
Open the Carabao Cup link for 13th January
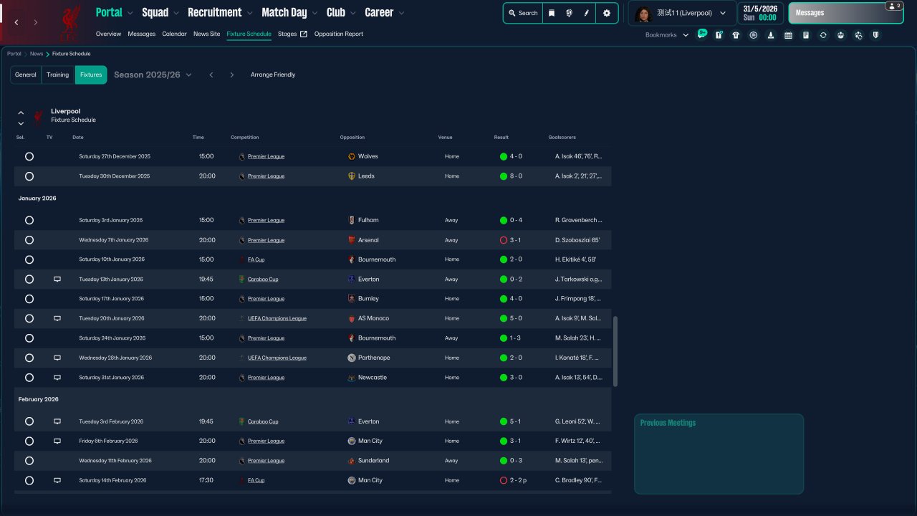coord(263,279)
